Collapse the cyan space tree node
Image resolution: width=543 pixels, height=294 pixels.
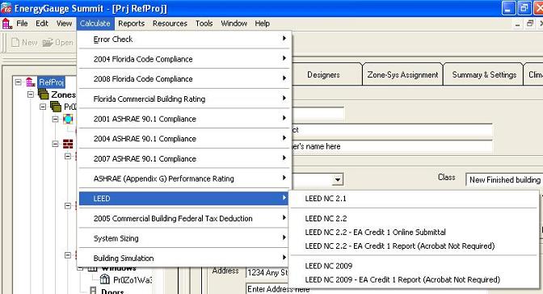56,119
